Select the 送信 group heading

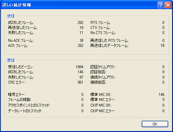coord(11,16)
